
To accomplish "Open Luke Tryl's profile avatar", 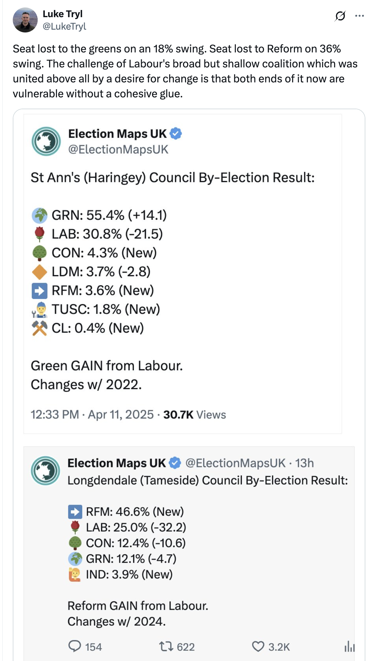I will [x=25, y=20].
